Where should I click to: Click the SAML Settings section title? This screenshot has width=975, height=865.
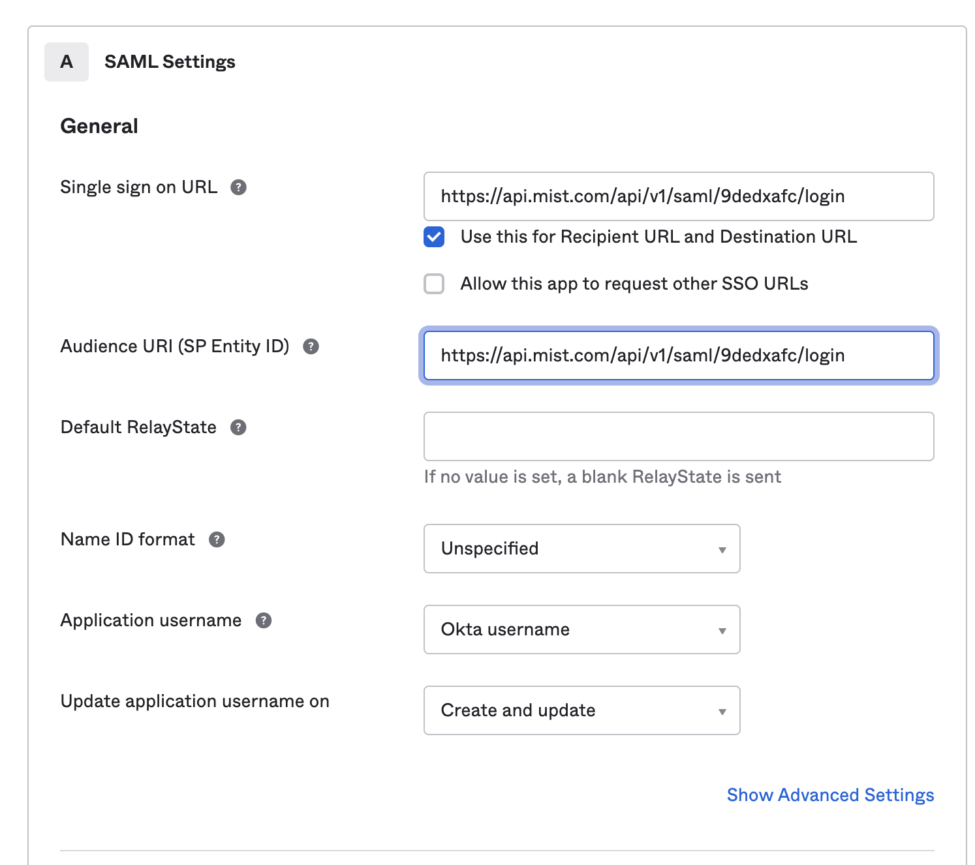170,62
